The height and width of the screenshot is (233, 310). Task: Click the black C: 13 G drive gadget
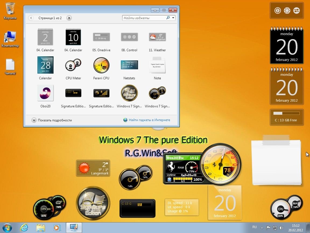point(138,208)
